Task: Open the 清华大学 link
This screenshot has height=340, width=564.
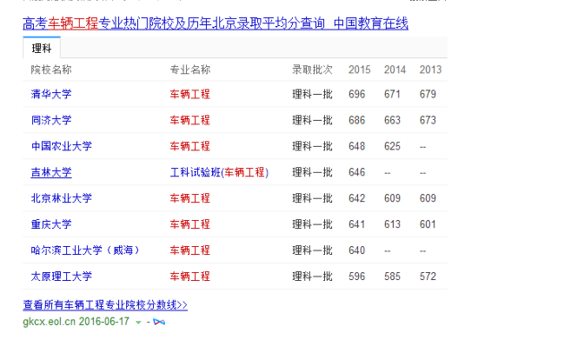Action: pyautogui.click(x=51, y=94)
